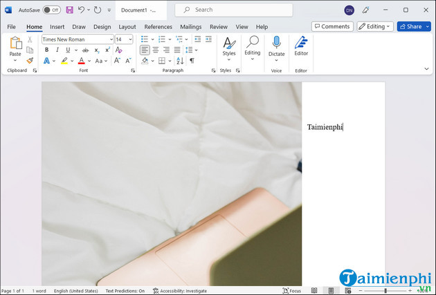Expand underline style options arrow
436x295 pixels.
click(x=76, y=50)
